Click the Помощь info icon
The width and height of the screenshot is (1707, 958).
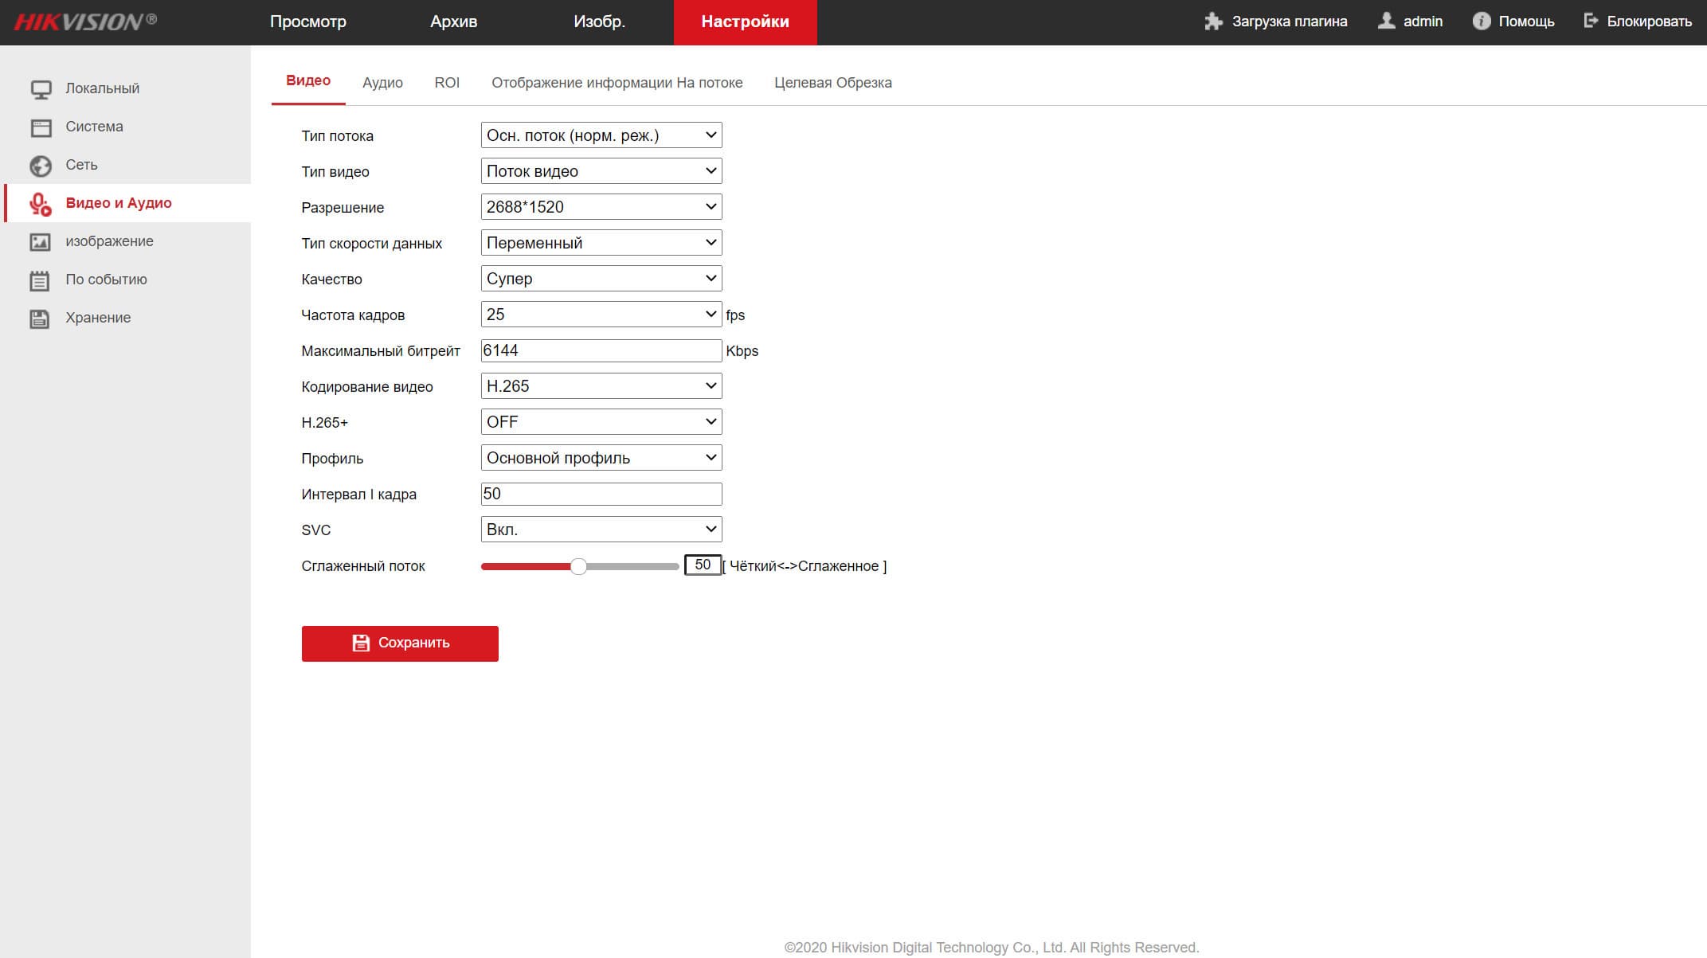tap(1481, 22)
